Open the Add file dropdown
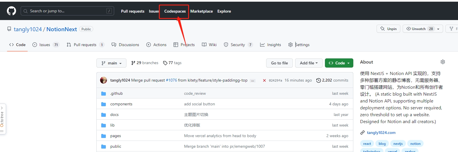This screenshot has width=458, height=152. point(309,63)
